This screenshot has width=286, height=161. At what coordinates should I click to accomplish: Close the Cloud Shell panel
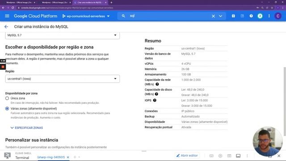[279, 156]
